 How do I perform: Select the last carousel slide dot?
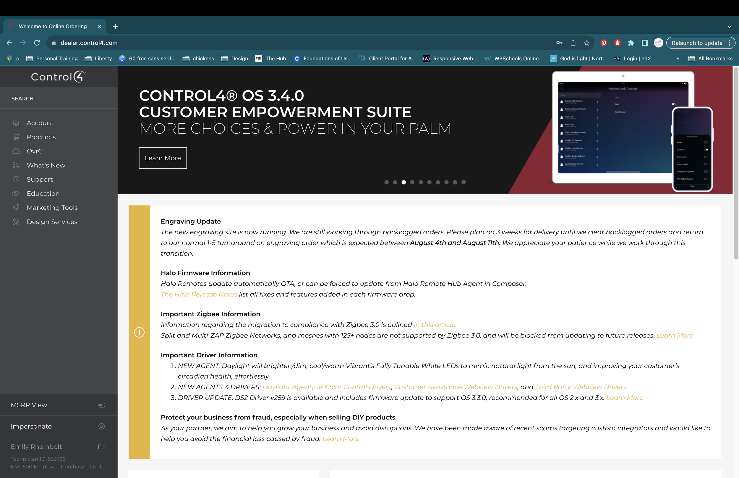pos(463,183)
